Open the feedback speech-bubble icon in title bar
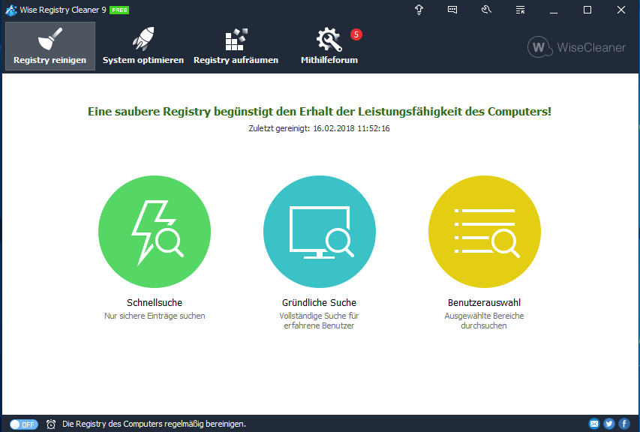 tap(452, 10)
